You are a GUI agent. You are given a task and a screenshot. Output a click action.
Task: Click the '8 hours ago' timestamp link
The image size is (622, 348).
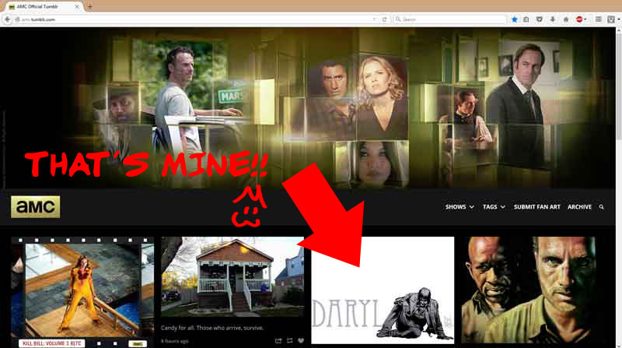click(x=174, y=341)
